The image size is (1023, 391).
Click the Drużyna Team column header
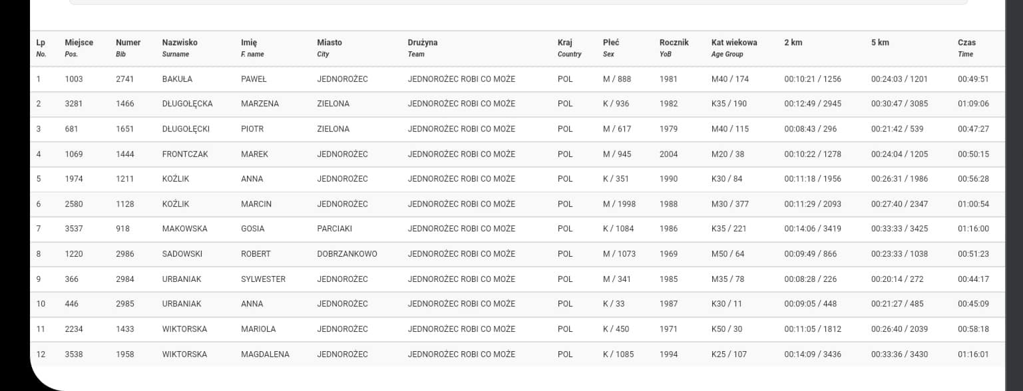tap(423, 47)
